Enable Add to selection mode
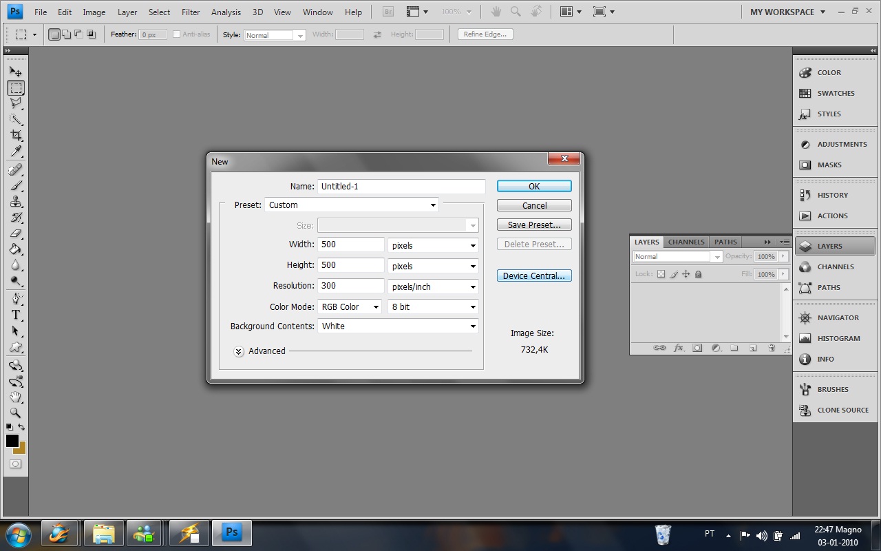This screenshot has width=881, height=551. [x=67, y=34]
